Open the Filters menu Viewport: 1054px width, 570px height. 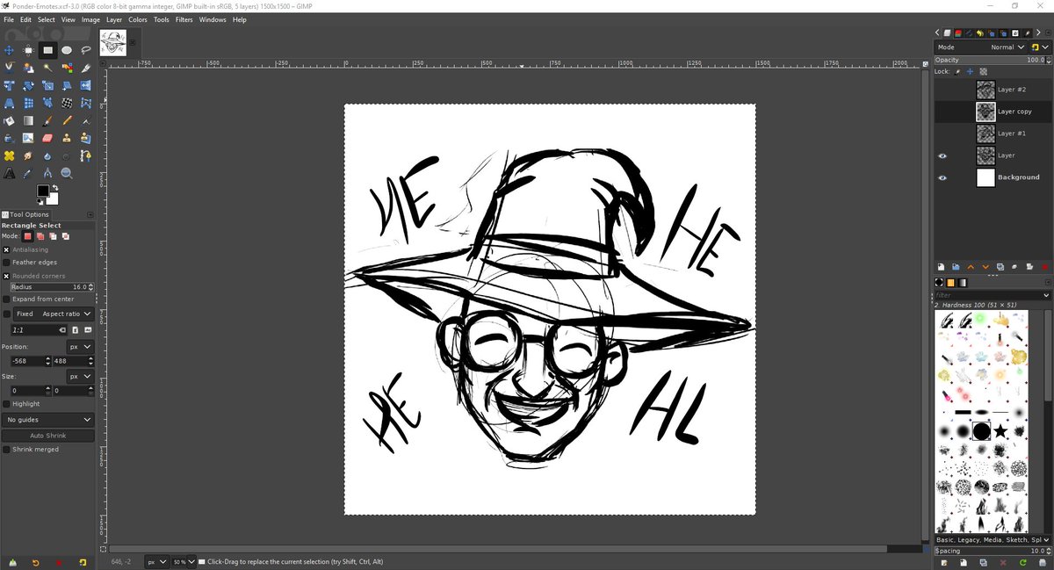[x=184, y=19]
